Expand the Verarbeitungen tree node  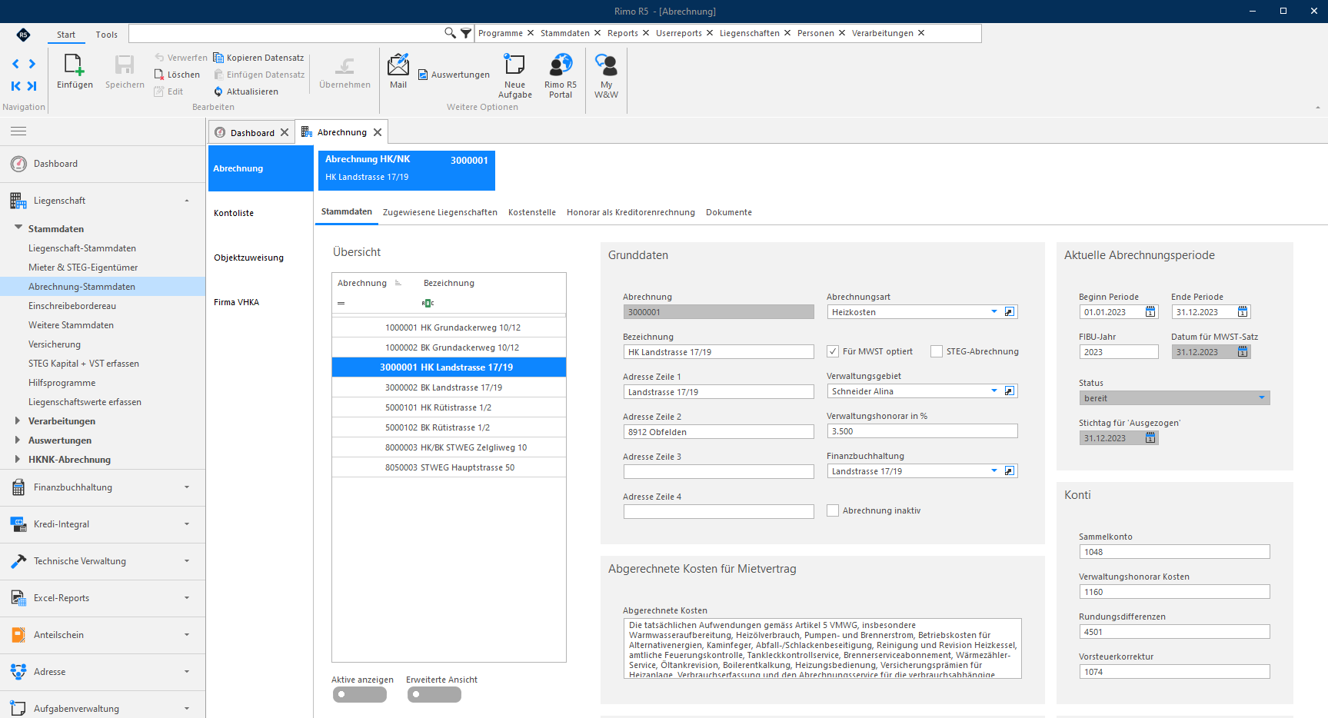18,420
